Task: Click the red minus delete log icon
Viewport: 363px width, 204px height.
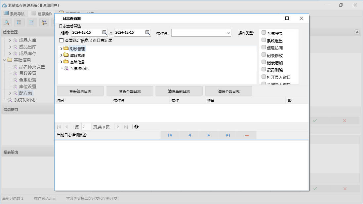Action: coord(247,135)
